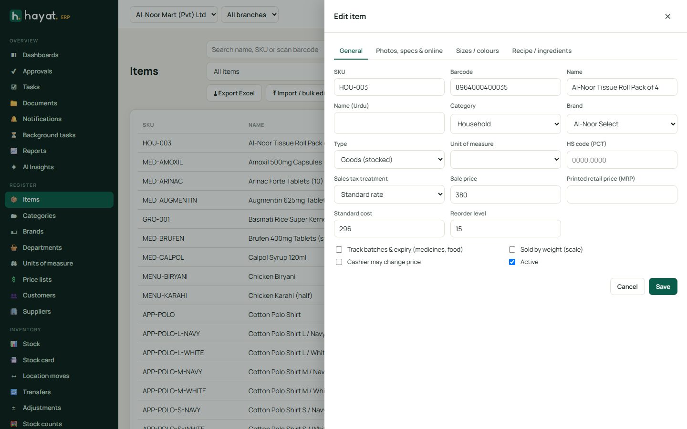
Task: Click the Sale price input field
Action: click(506, 194)
